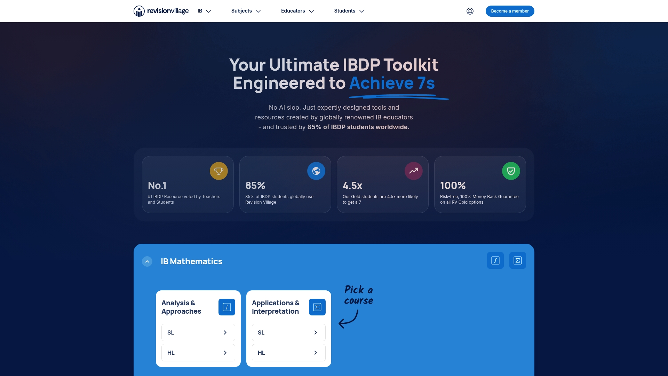Click the 'Achieve 7s' headline text

pos(392,83)
